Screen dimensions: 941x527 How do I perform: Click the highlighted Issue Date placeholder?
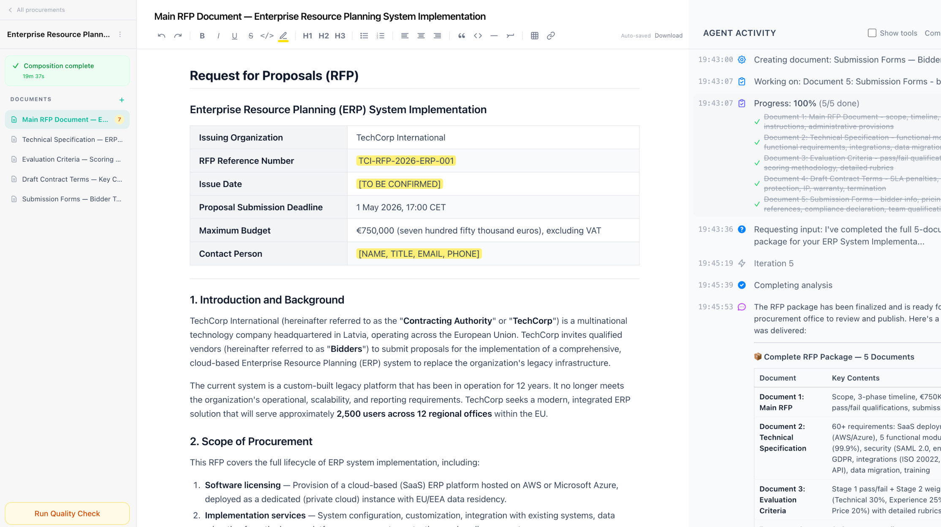(x=399, y=184)
